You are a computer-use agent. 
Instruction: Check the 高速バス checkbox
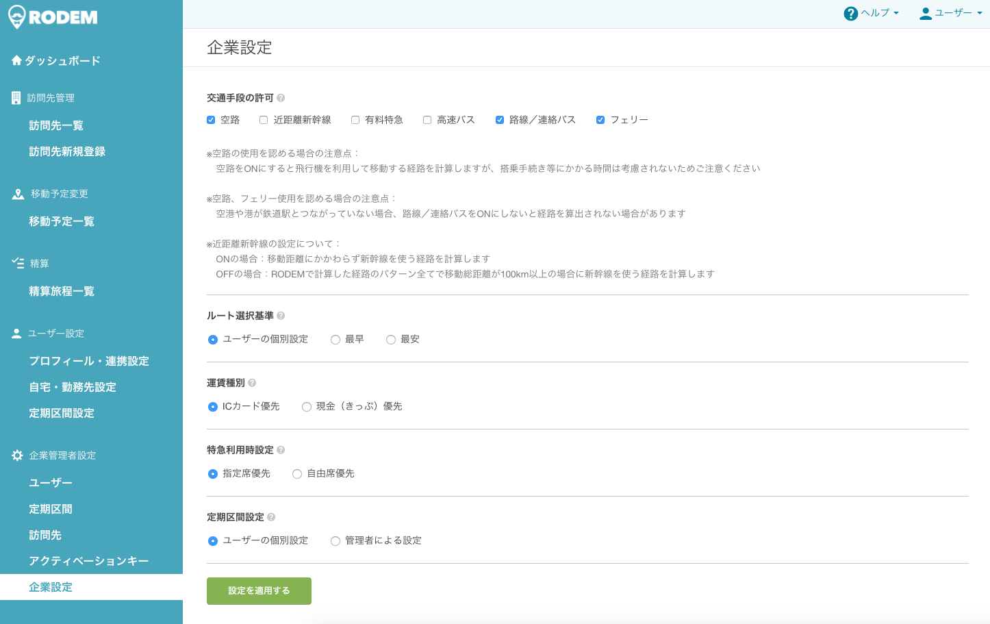[427, 120]
